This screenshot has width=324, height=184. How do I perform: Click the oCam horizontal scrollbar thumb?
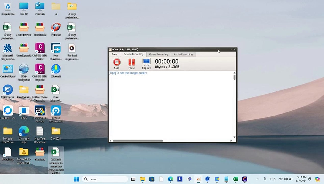pos(138,141)
